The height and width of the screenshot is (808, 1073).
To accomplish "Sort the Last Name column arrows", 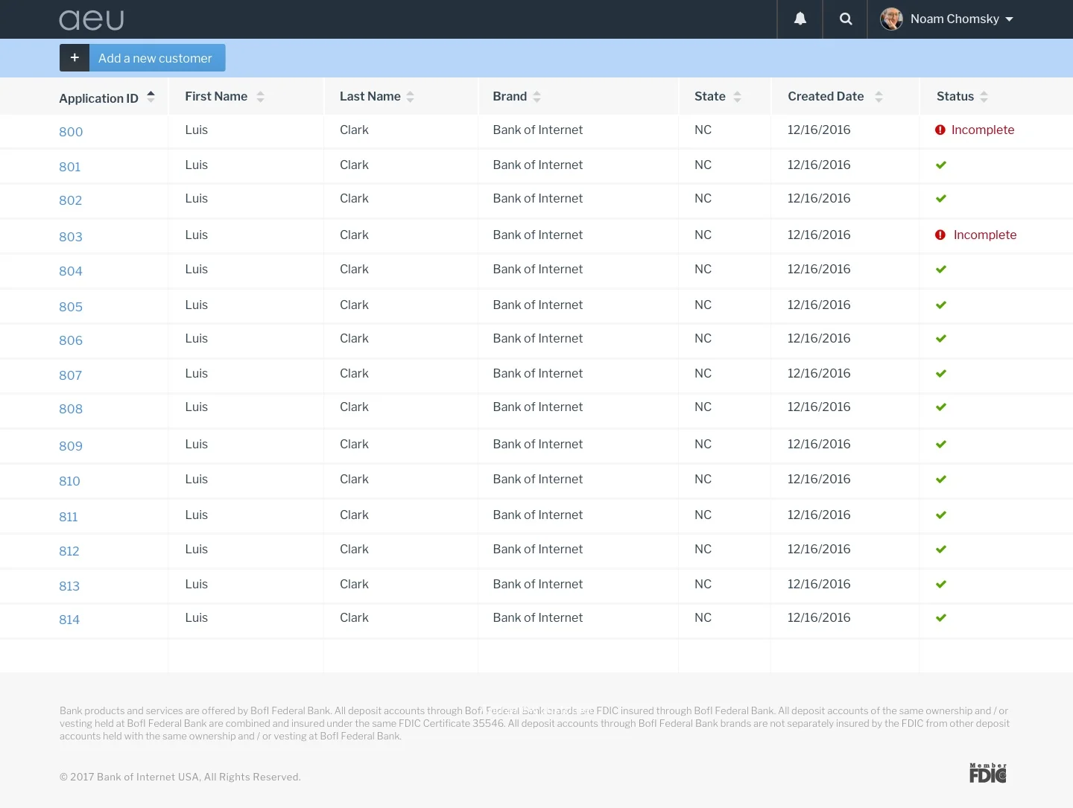I will (411, 96).
